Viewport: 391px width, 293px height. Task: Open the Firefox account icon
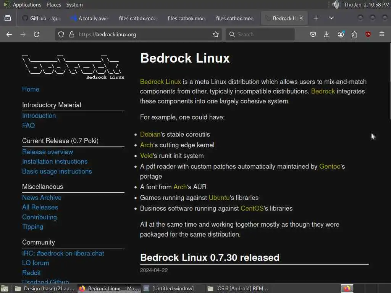341,34
